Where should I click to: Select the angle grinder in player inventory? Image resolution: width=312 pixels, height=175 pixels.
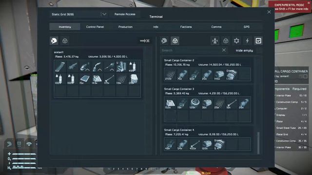(x=85, y=67)
